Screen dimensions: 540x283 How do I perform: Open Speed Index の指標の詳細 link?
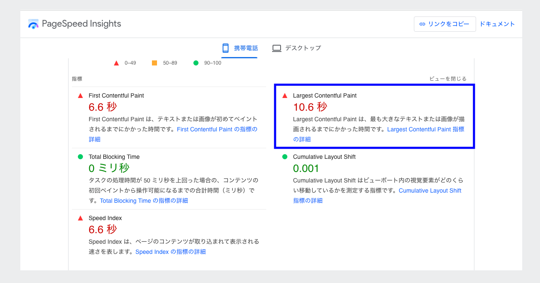pyautogui.click(x=171, y=252)
